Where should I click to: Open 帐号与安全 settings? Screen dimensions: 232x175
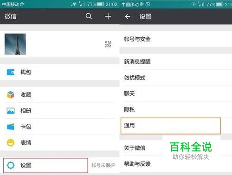click(176, 39)
